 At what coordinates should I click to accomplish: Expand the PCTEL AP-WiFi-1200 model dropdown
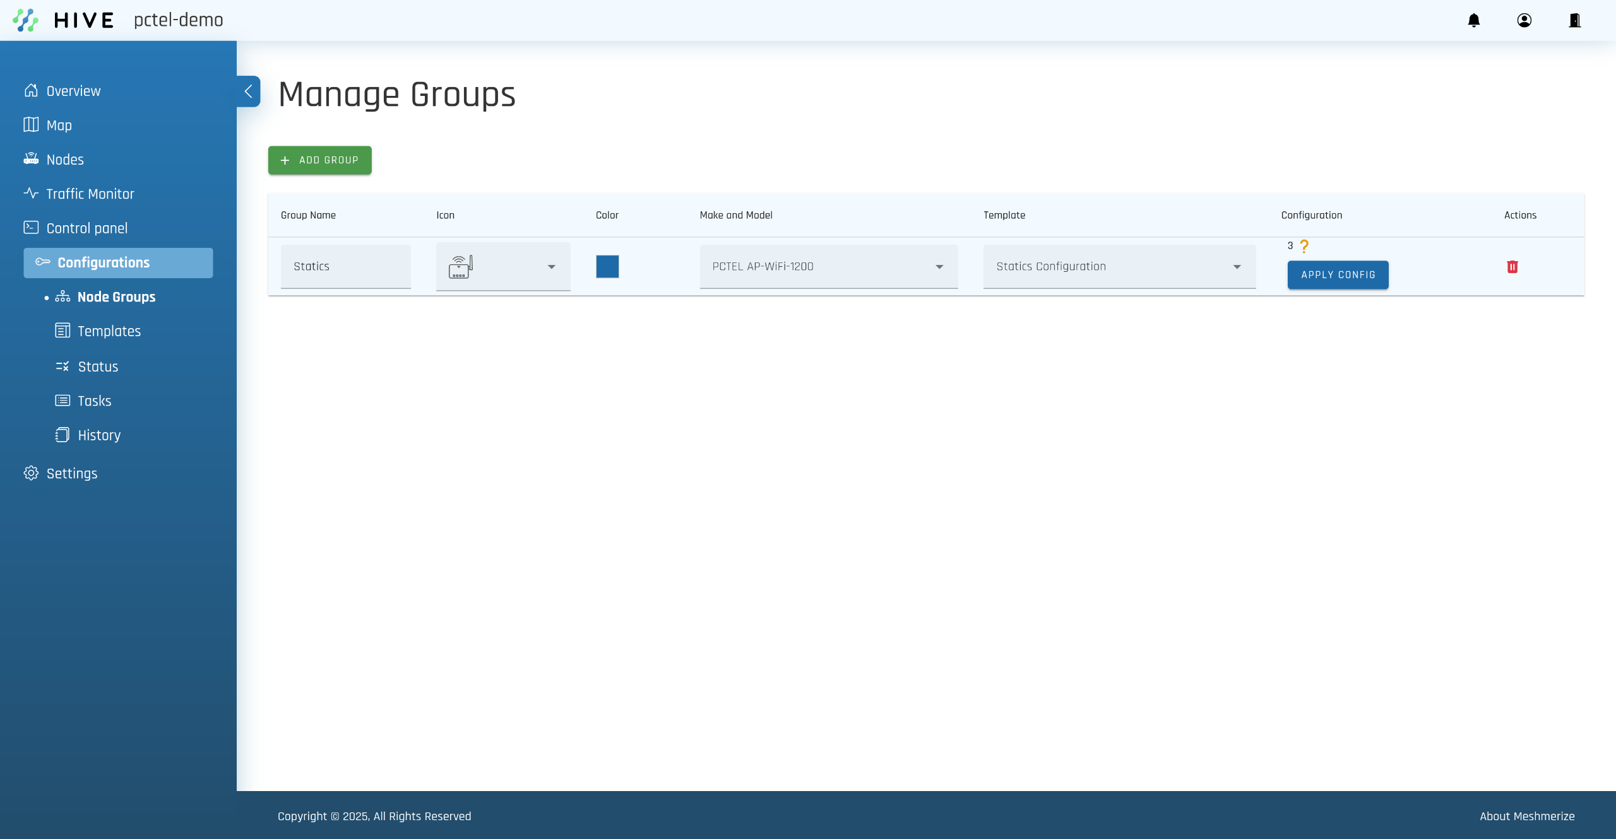[x=828, y=267]
